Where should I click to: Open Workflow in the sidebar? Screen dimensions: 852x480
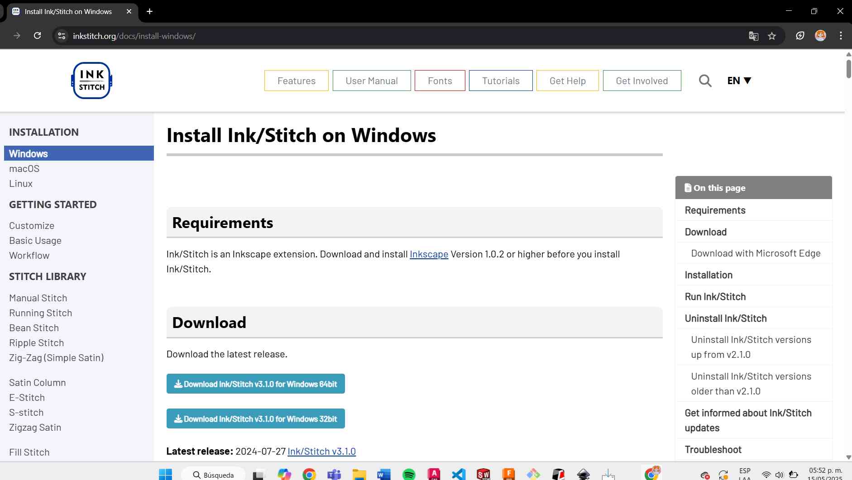click(x=29, y=256)
